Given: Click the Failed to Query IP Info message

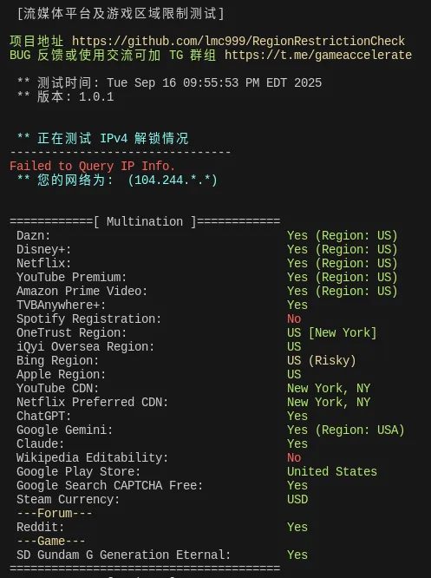Looking at the screenshot, I should point(92,167).
